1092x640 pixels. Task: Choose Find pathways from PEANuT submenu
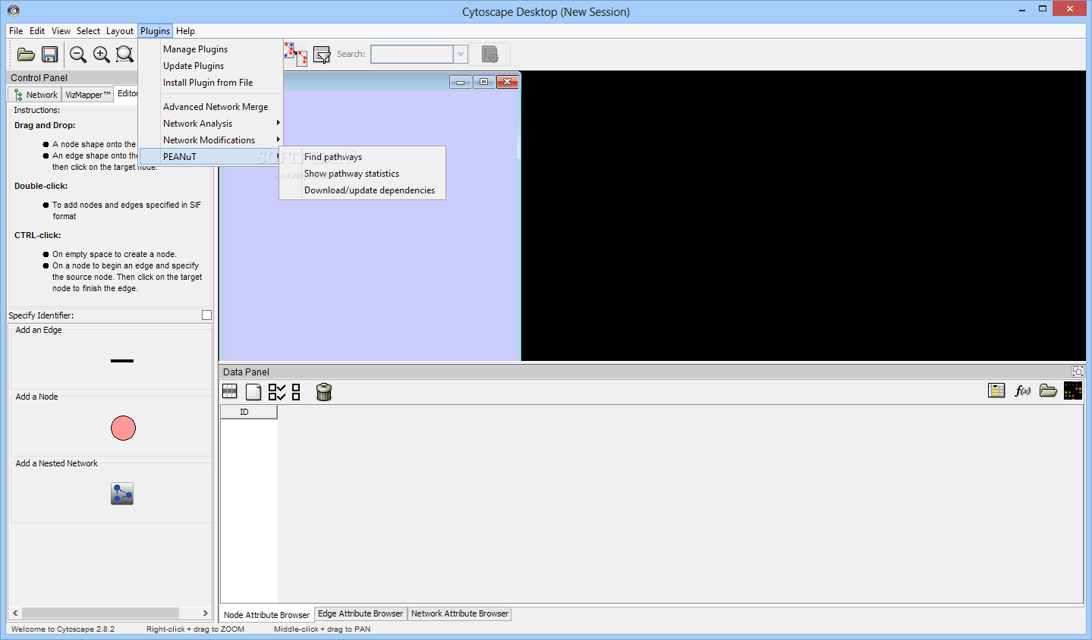(x=363, y=157)
